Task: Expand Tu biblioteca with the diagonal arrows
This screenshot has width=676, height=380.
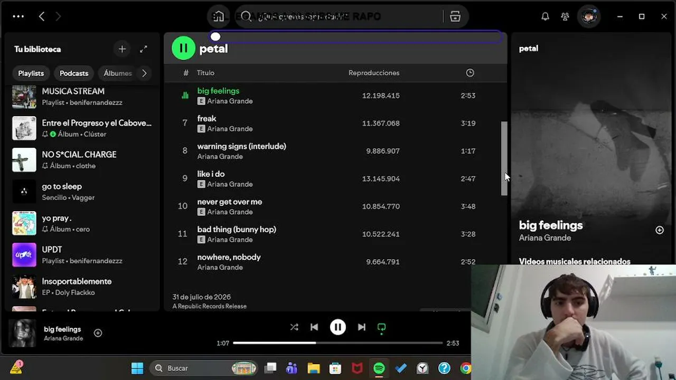Action: (144, 49)
